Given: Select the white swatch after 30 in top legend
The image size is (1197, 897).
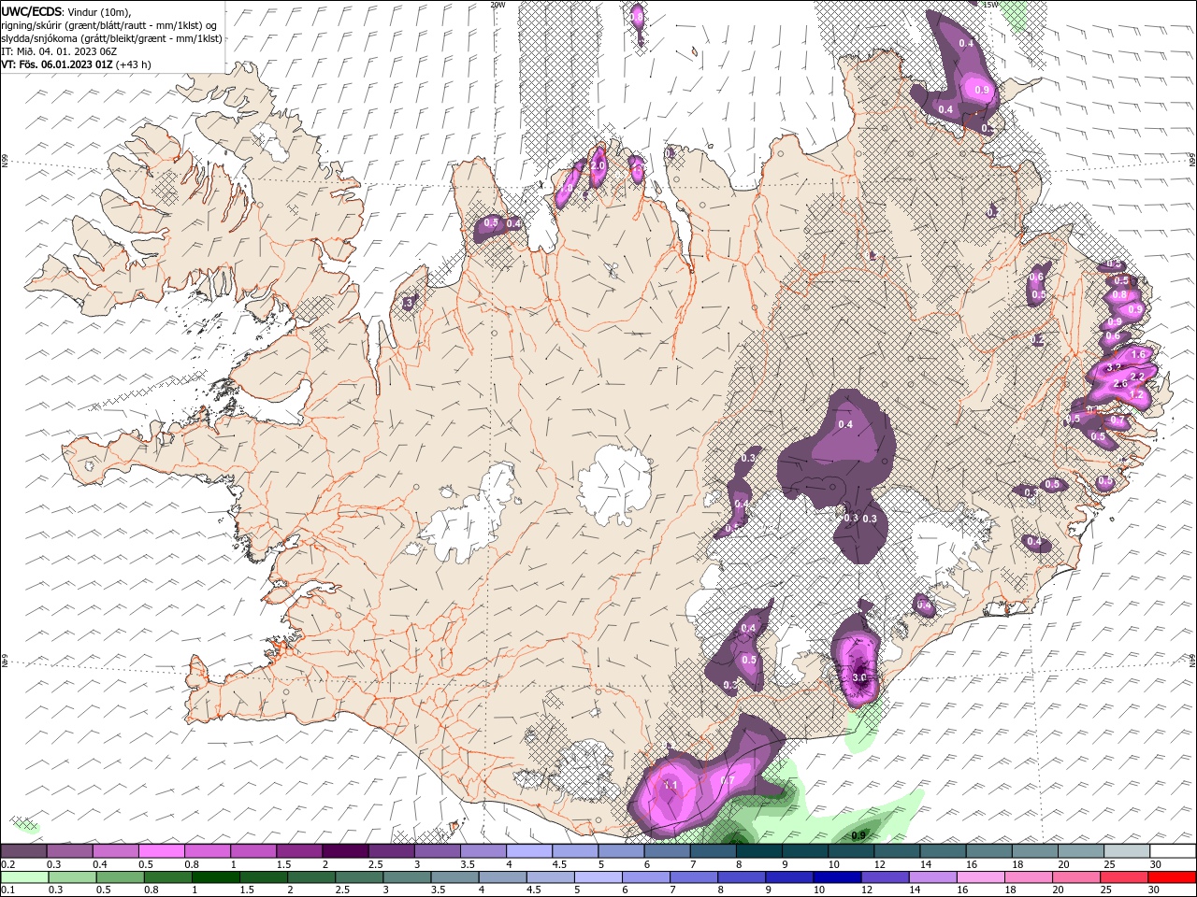Looking at the screenshot, I should pos(1171,851).
